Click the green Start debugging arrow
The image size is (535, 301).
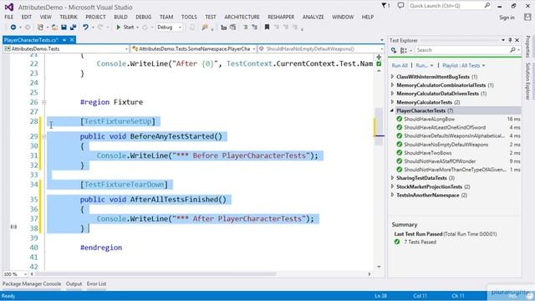tap(119, 28)
